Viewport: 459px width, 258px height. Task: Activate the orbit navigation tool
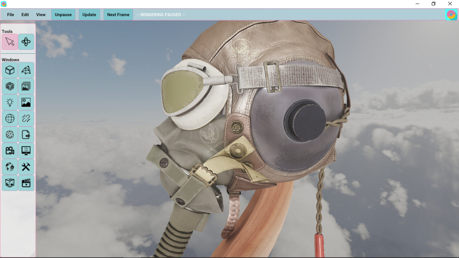point(26,41)
